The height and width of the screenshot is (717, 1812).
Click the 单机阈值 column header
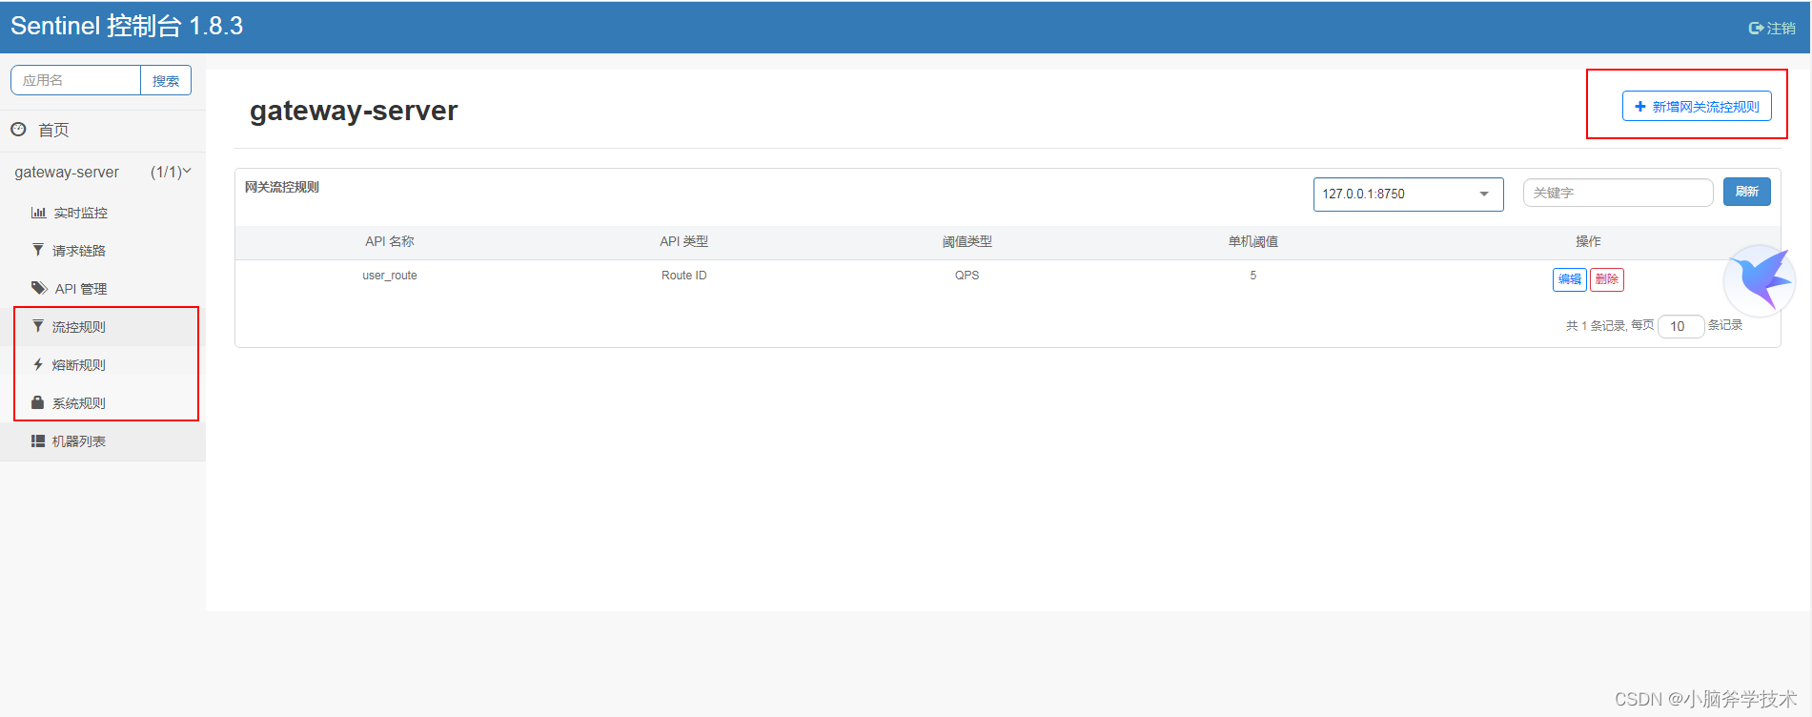1252,241
